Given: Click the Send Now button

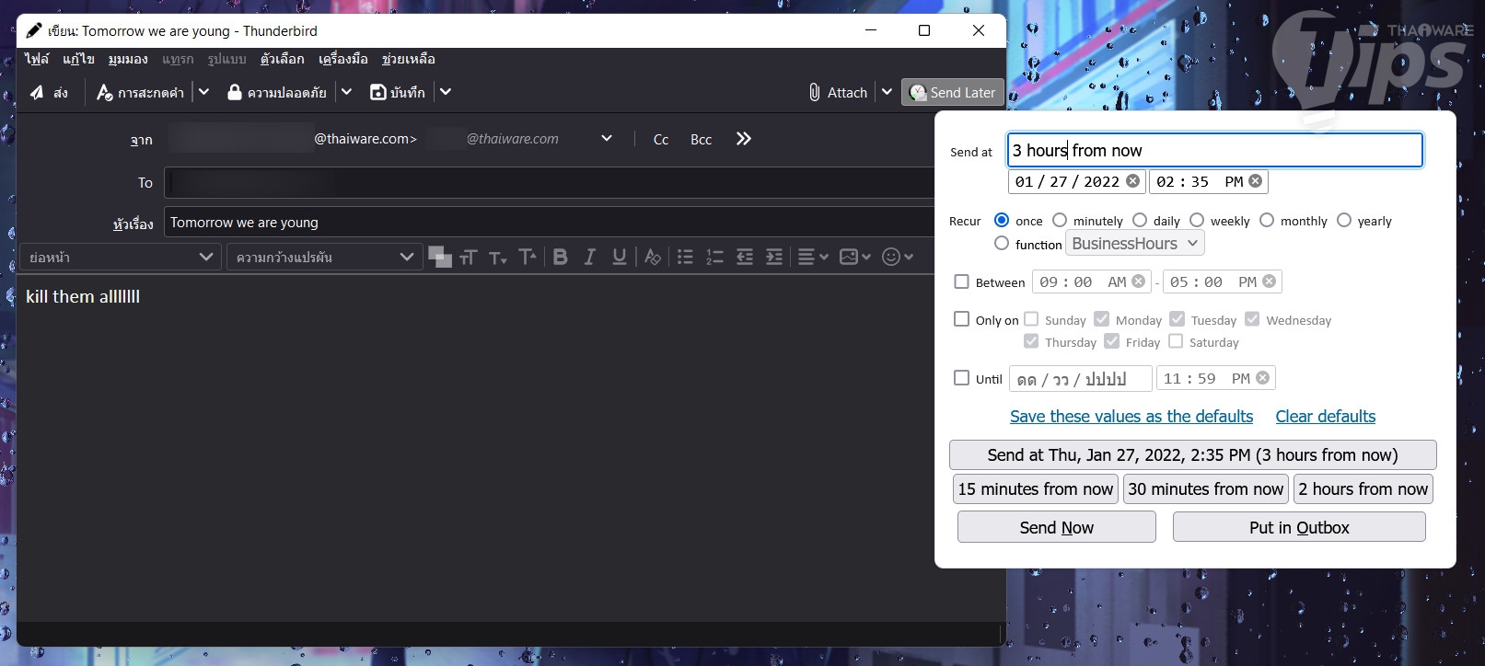Looking at the screenshot, I should coord(1057,527).
